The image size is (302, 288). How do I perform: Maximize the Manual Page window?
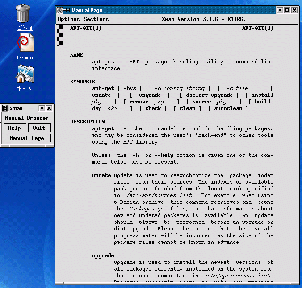click(x=287, y=10)
